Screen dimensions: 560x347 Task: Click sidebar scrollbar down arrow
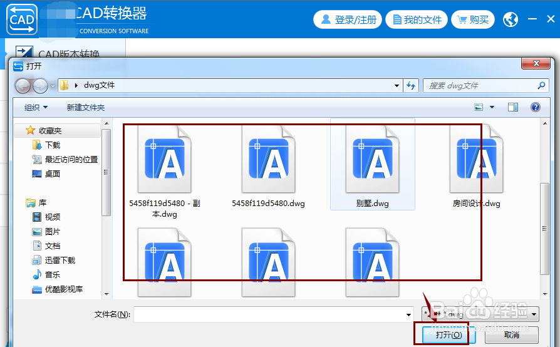106,294
